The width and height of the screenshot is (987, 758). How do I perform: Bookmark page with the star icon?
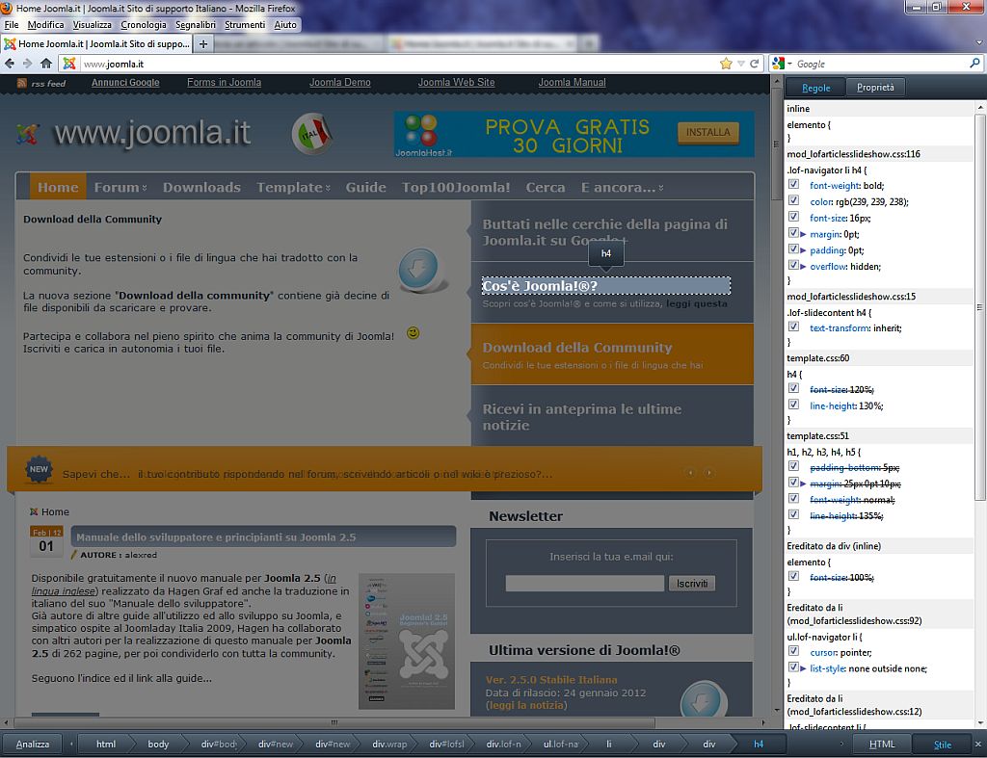(726, 64)
